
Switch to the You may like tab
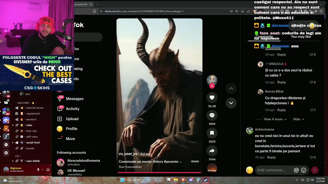(x=301, y=37)
